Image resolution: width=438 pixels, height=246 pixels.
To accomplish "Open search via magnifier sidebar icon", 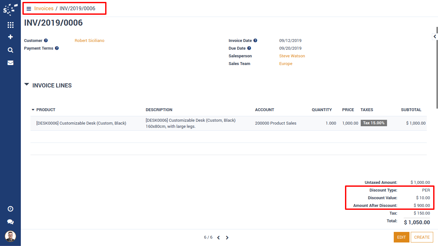I will (10, 50).
